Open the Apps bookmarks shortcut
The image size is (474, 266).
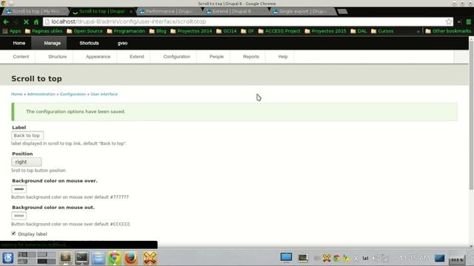click(x=12, y=31)
